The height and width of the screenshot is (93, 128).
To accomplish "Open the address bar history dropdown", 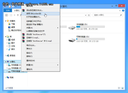I will pos(86,15).
